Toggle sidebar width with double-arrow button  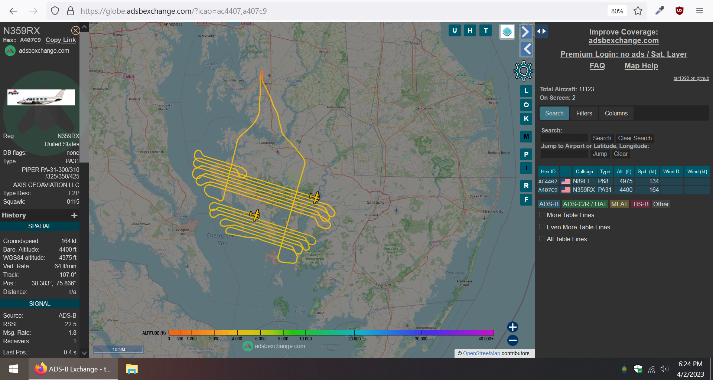(541, 31)
